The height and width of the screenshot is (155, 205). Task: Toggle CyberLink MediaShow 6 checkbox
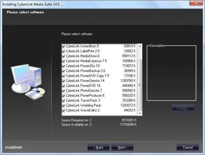(63, 56)
